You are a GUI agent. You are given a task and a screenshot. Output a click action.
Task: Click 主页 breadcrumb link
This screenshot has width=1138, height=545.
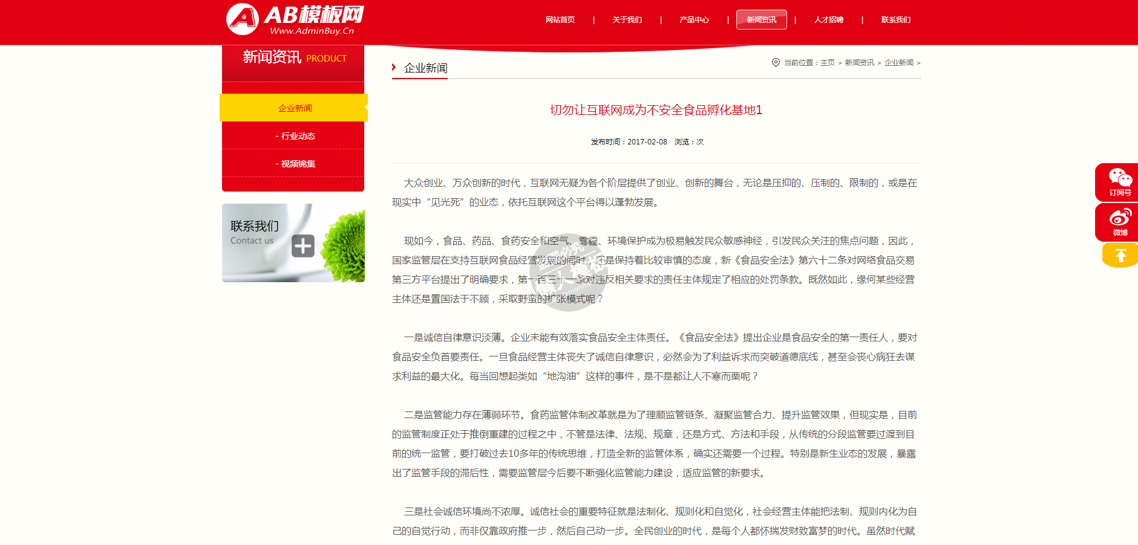pyautogui.click(x=827, y=63)
